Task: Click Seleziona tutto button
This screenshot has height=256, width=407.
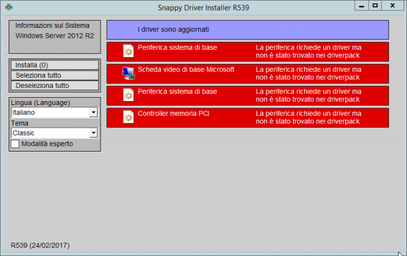Action: (55, 75)
